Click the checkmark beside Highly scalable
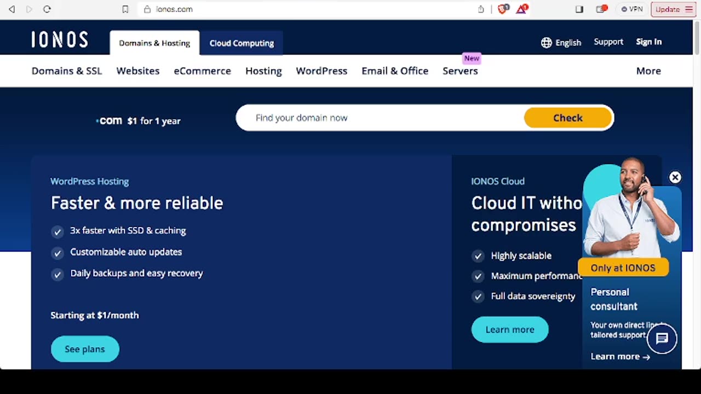701x394 pixels. [x=478, y=256]
